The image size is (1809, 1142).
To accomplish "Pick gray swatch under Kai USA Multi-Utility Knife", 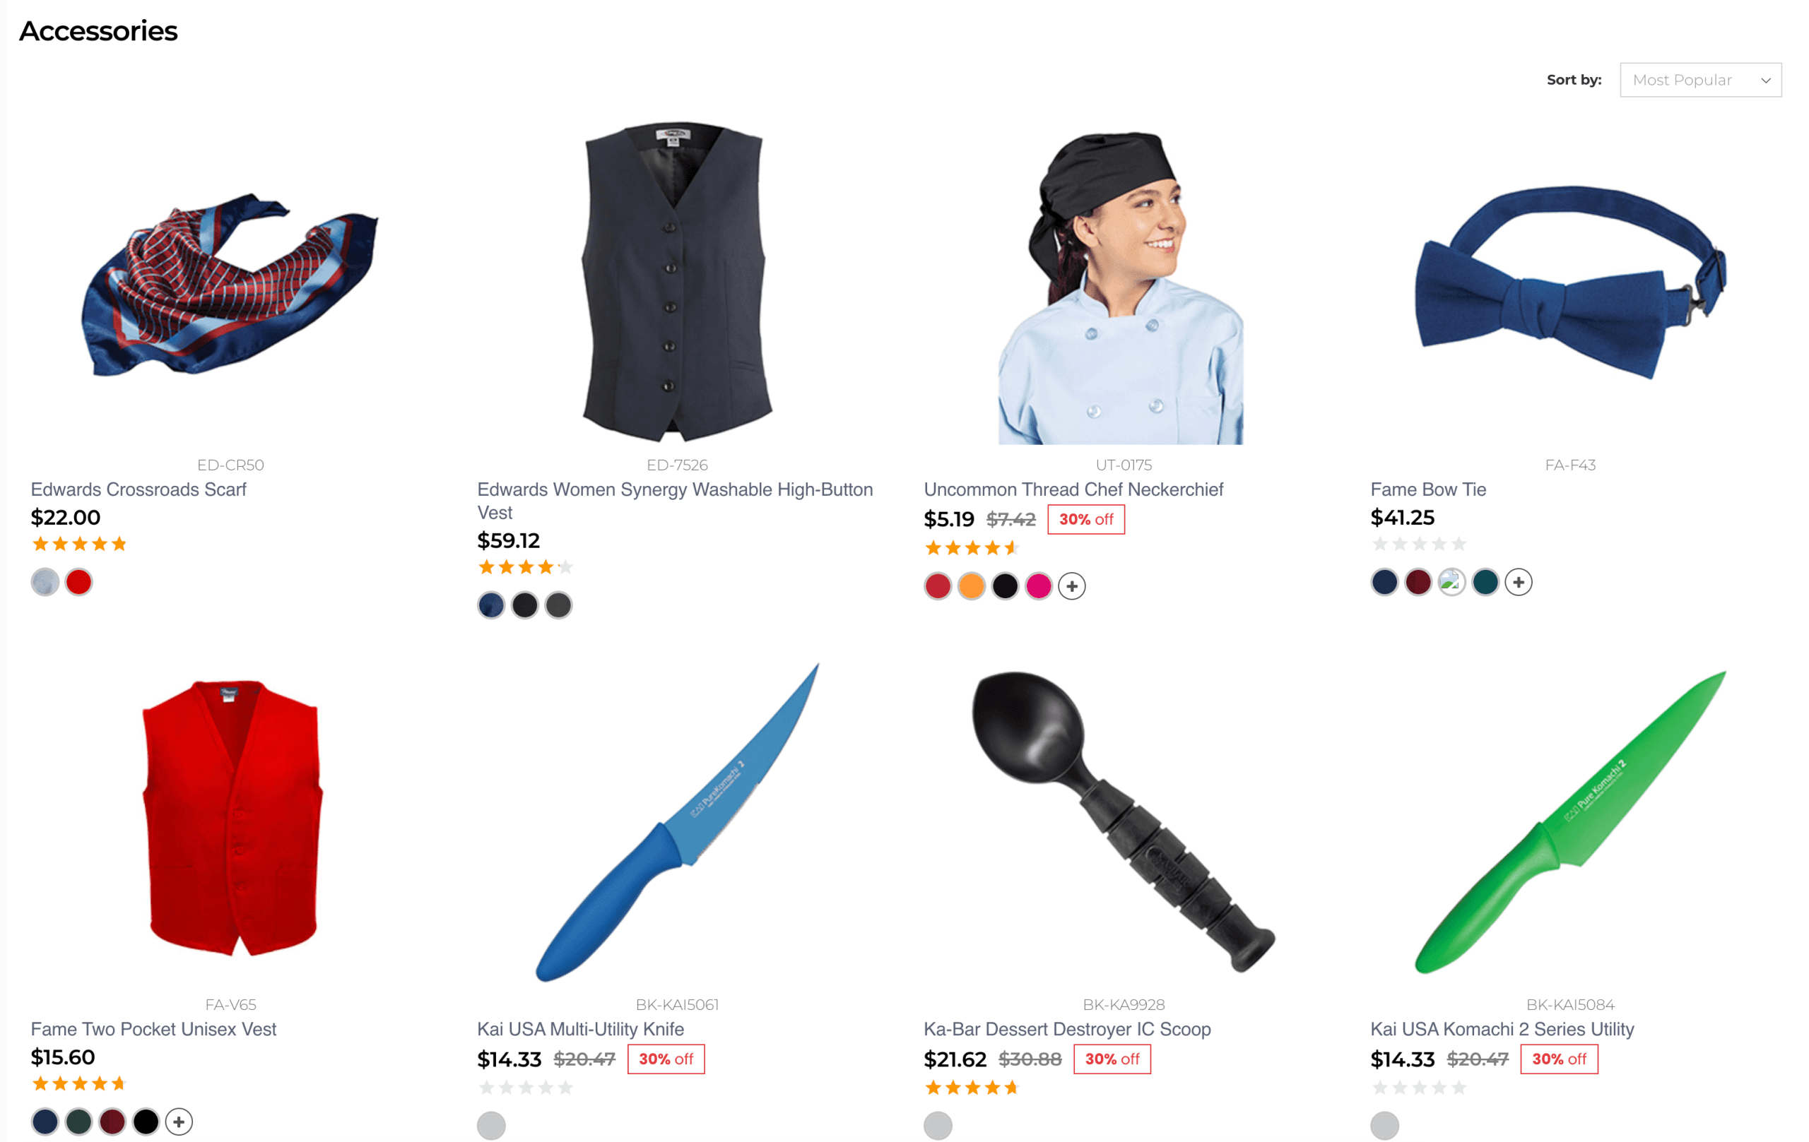I will tap(491, 1126).
